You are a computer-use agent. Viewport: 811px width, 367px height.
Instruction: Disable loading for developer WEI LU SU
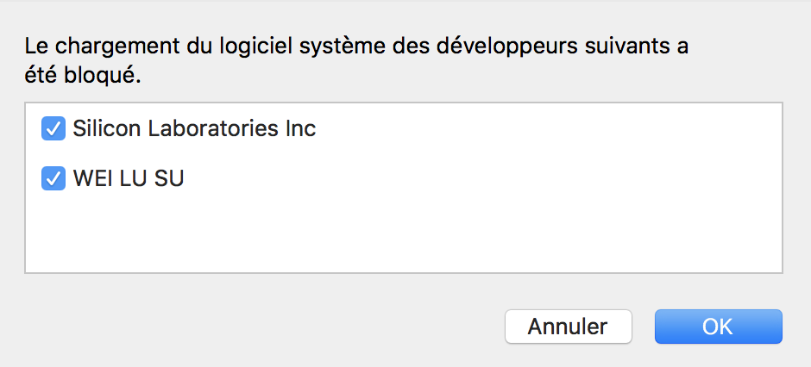53,179
